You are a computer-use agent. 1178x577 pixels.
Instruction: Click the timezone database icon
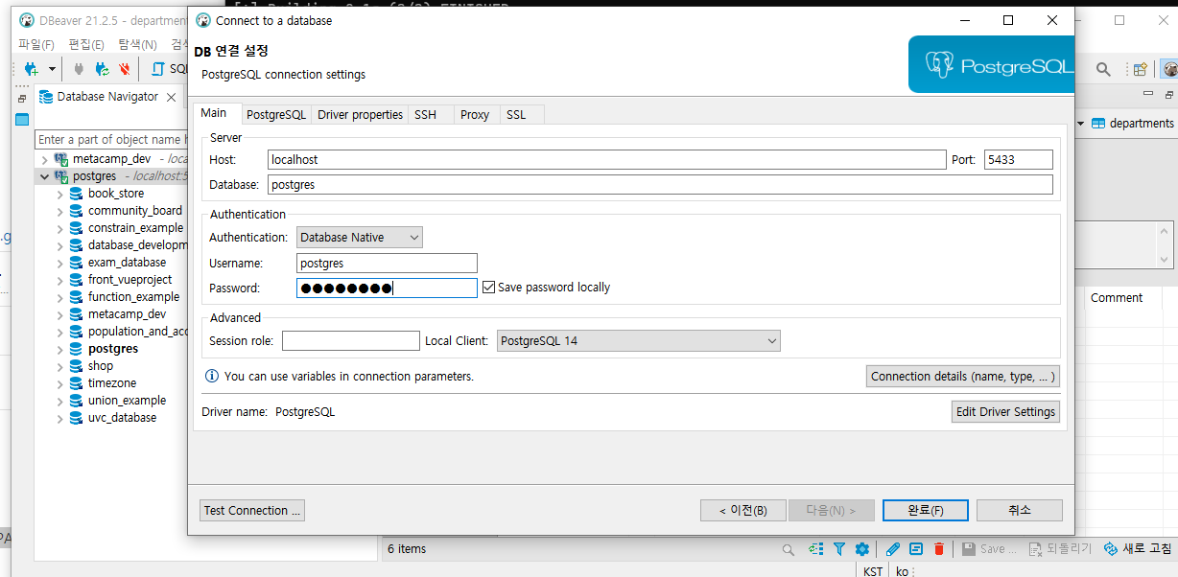76,383
